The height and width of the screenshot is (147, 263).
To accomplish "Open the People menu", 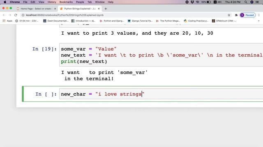I will (80, 2).
